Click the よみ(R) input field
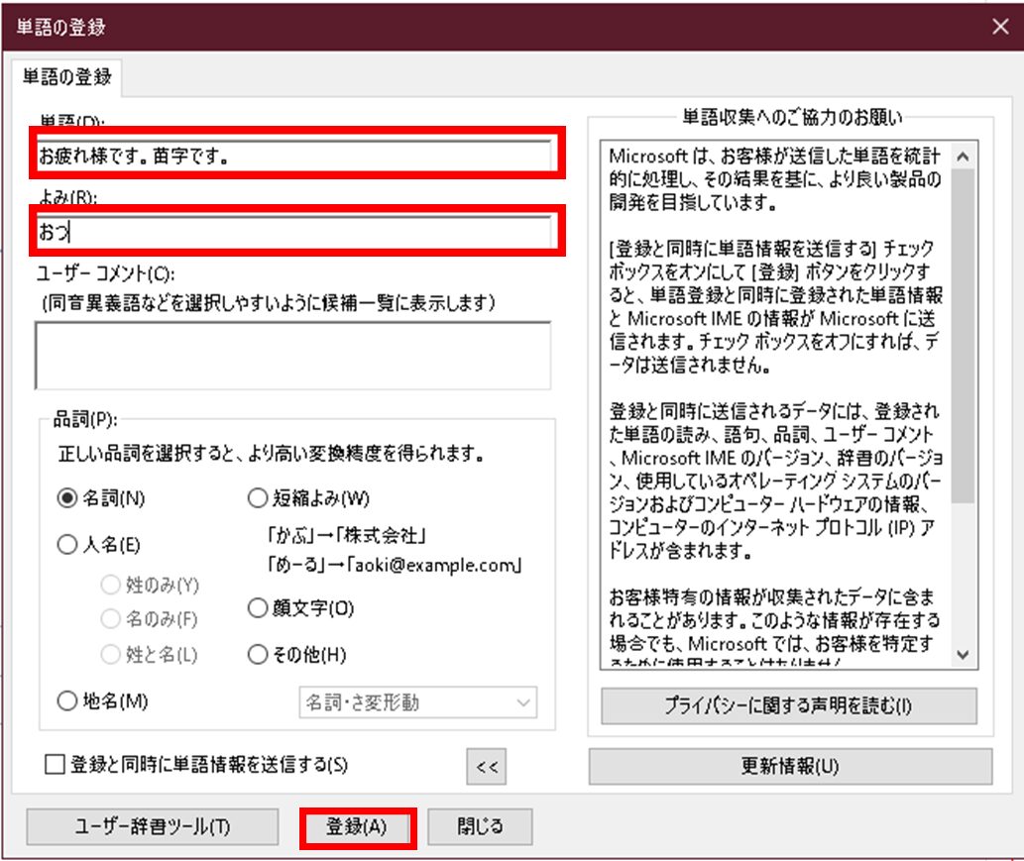 pyautogui.click(x=295, y=233)
